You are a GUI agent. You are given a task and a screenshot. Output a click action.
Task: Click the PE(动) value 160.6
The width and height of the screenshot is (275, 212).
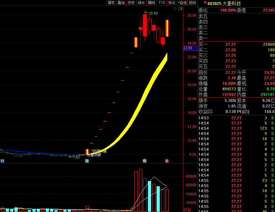pyautogui.click(x=269, y=112)
